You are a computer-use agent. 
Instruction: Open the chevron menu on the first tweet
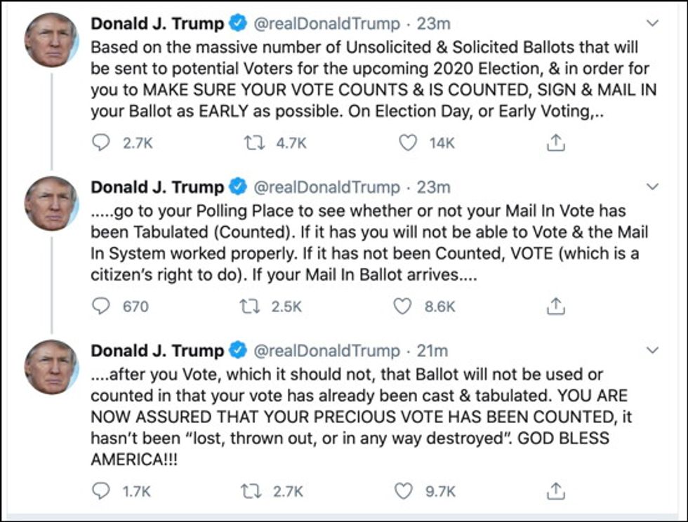(652, 24)
